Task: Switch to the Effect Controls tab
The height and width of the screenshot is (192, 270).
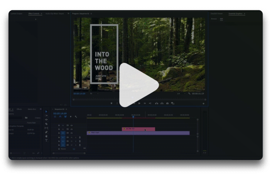Action: (x=34, y=13)
